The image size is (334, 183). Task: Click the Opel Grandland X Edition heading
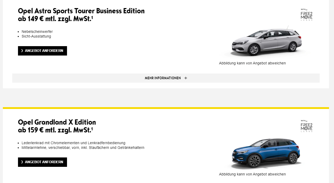point(57,122)
